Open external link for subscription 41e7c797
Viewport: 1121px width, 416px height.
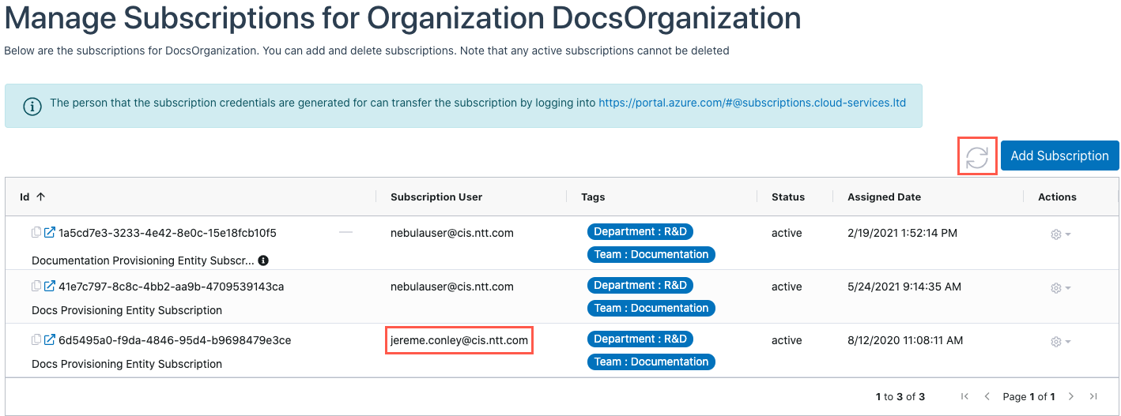tap(49, 287)
